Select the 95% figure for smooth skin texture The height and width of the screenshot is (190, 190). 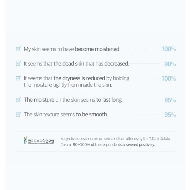coord(170,115)
